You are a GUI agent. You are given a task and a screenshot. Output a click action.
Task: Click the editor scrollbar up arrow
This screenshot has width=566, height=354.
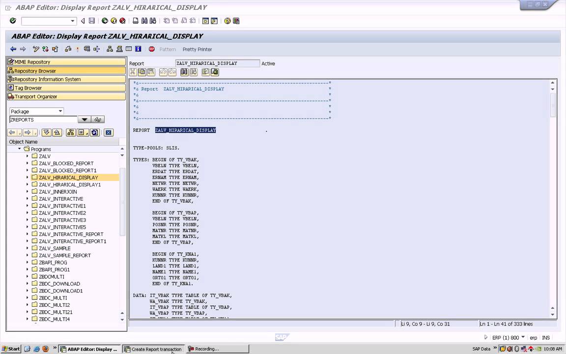(x=553, y=83)
